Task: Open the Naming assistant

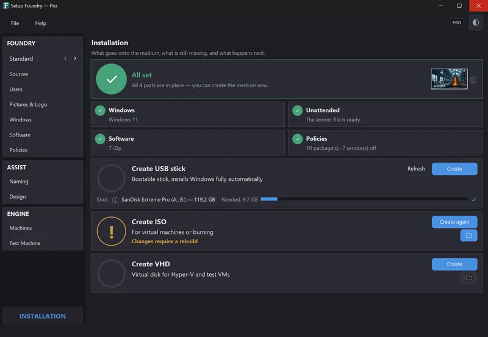Action: click(43, 181)
